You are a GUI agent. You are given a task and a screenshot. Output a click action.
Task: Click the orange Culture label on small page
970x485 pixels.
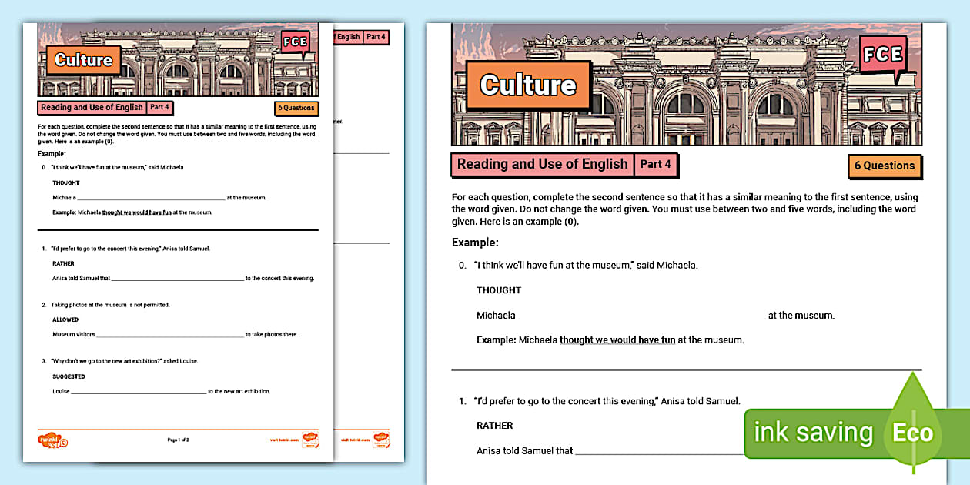click(x=83, y=60)
